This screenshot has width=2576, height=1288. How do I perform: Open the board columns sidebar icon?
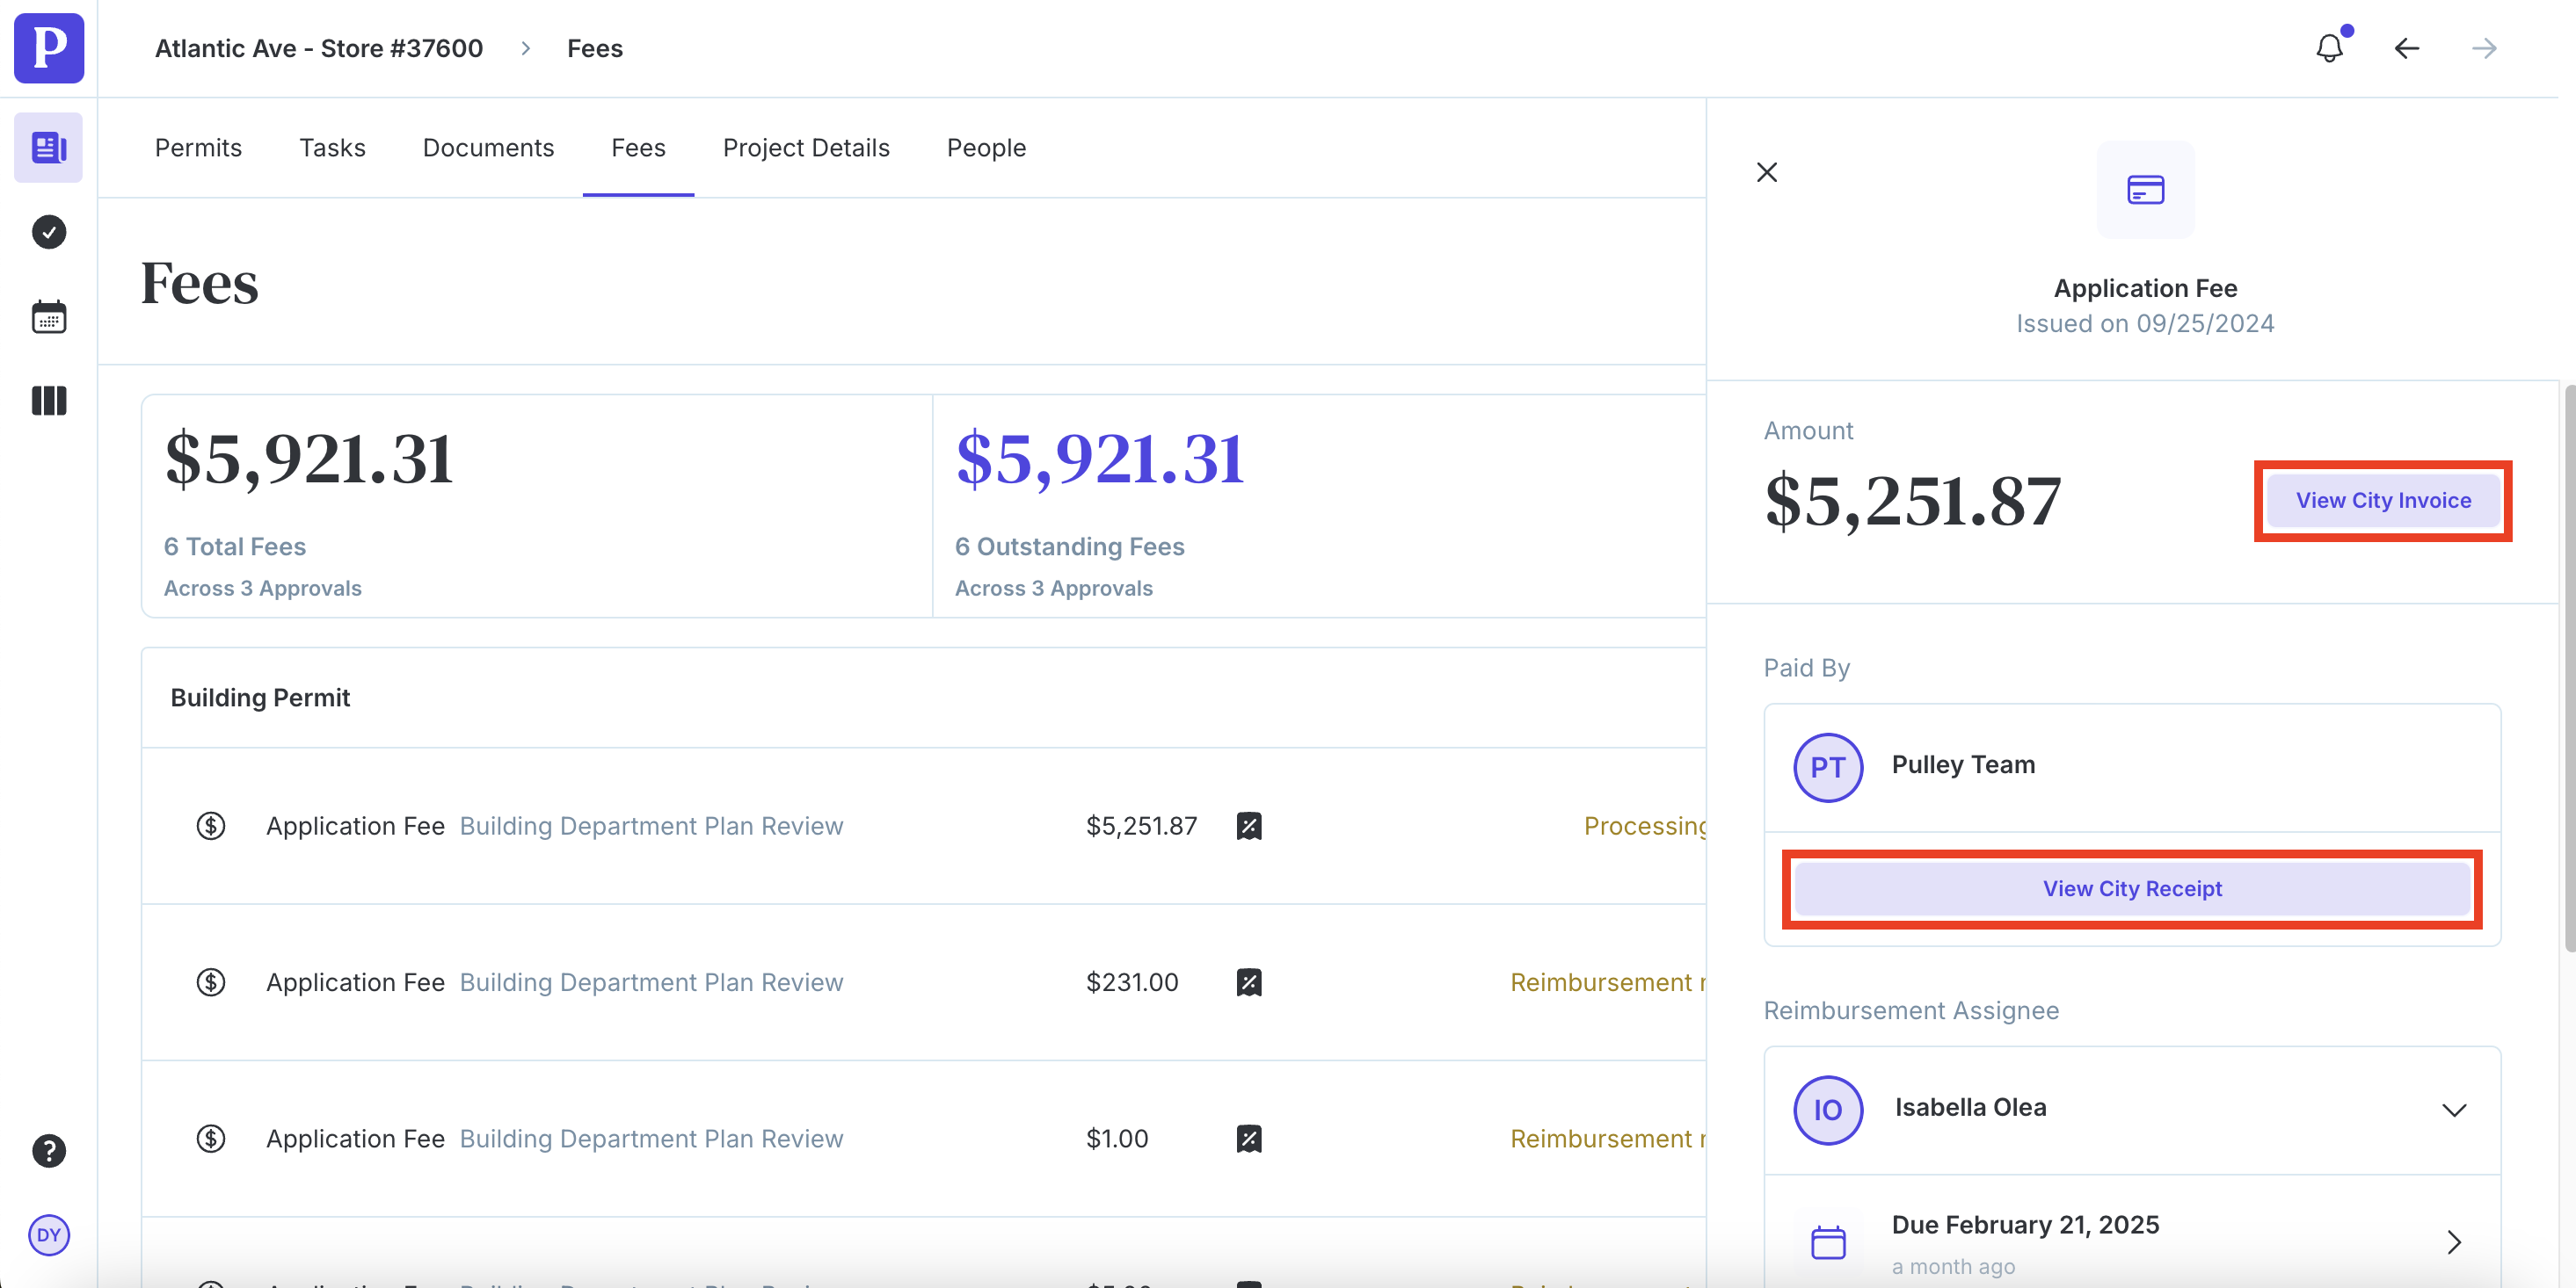[x=48, y=401]
